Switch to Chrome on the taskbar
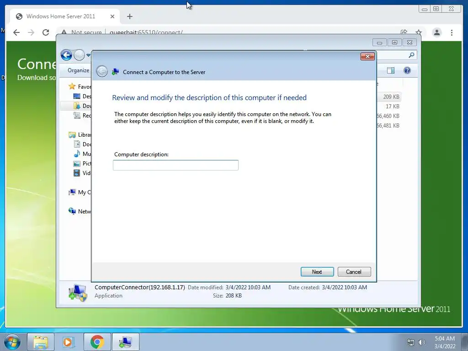The height and width of the screenshot is (351, 468). 97,342
